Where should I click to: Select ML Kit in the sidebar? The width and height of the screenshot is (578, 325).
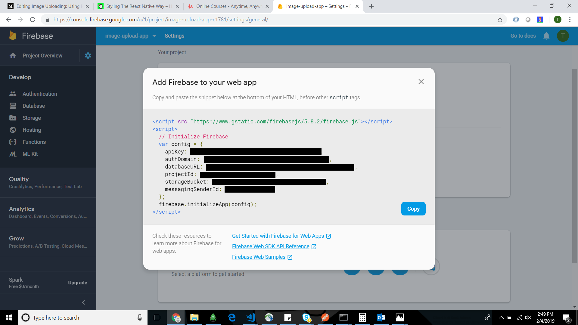click(30, 154)
